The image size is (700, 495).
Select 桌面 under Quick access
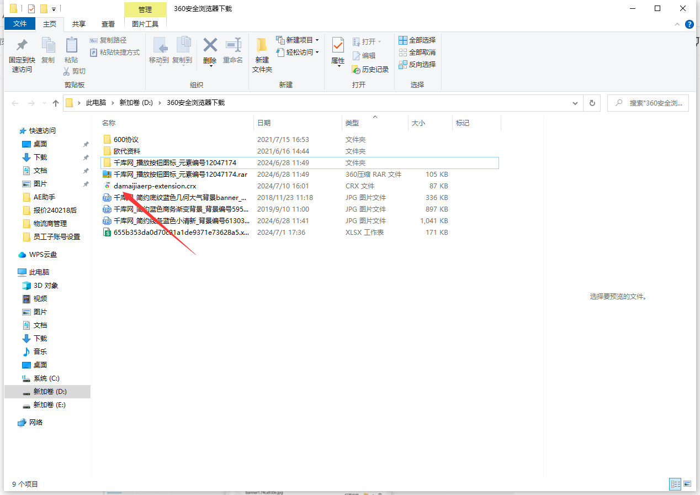[40, 144]
